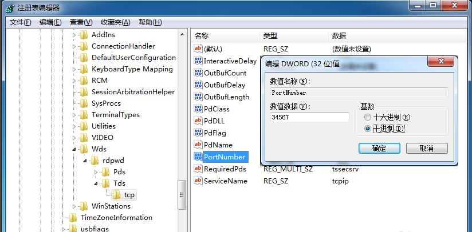Cancel the dialog with 取消

tap(427, 148)
